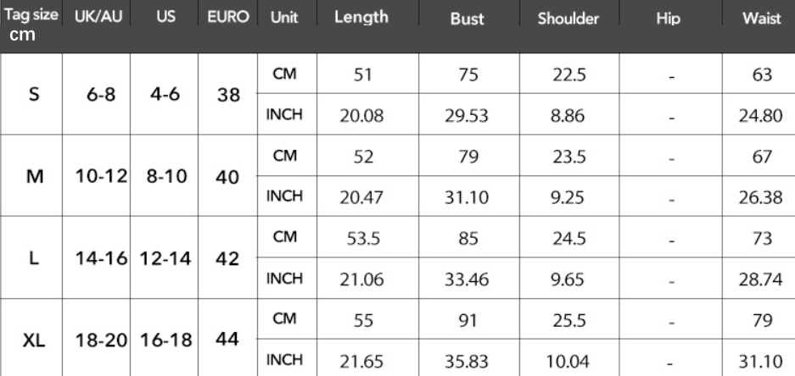Select the Length column header
This screenshot has width=795, height=376.
[x=361, y=18]
